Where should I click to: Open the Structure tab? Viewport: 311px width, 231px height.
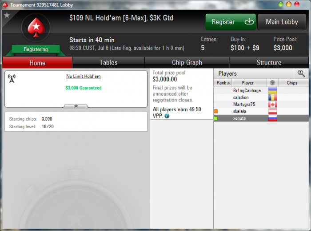click(x=269, y=63)
